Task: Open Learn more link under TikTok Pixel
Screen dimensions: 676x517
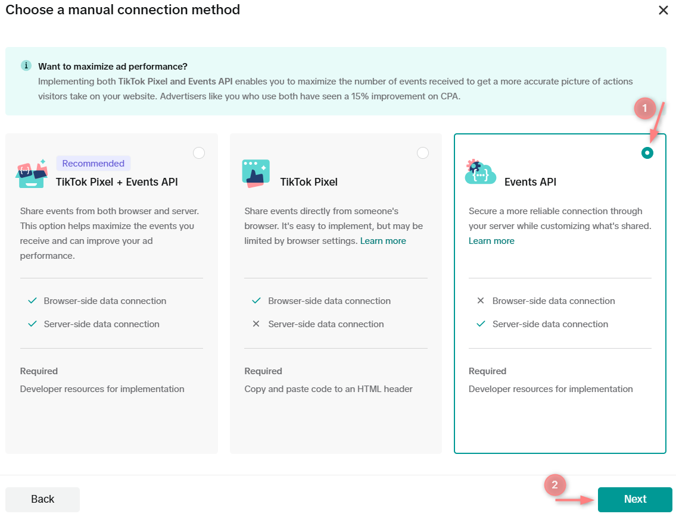Action: pyautogui.click(x=383, y=241)
